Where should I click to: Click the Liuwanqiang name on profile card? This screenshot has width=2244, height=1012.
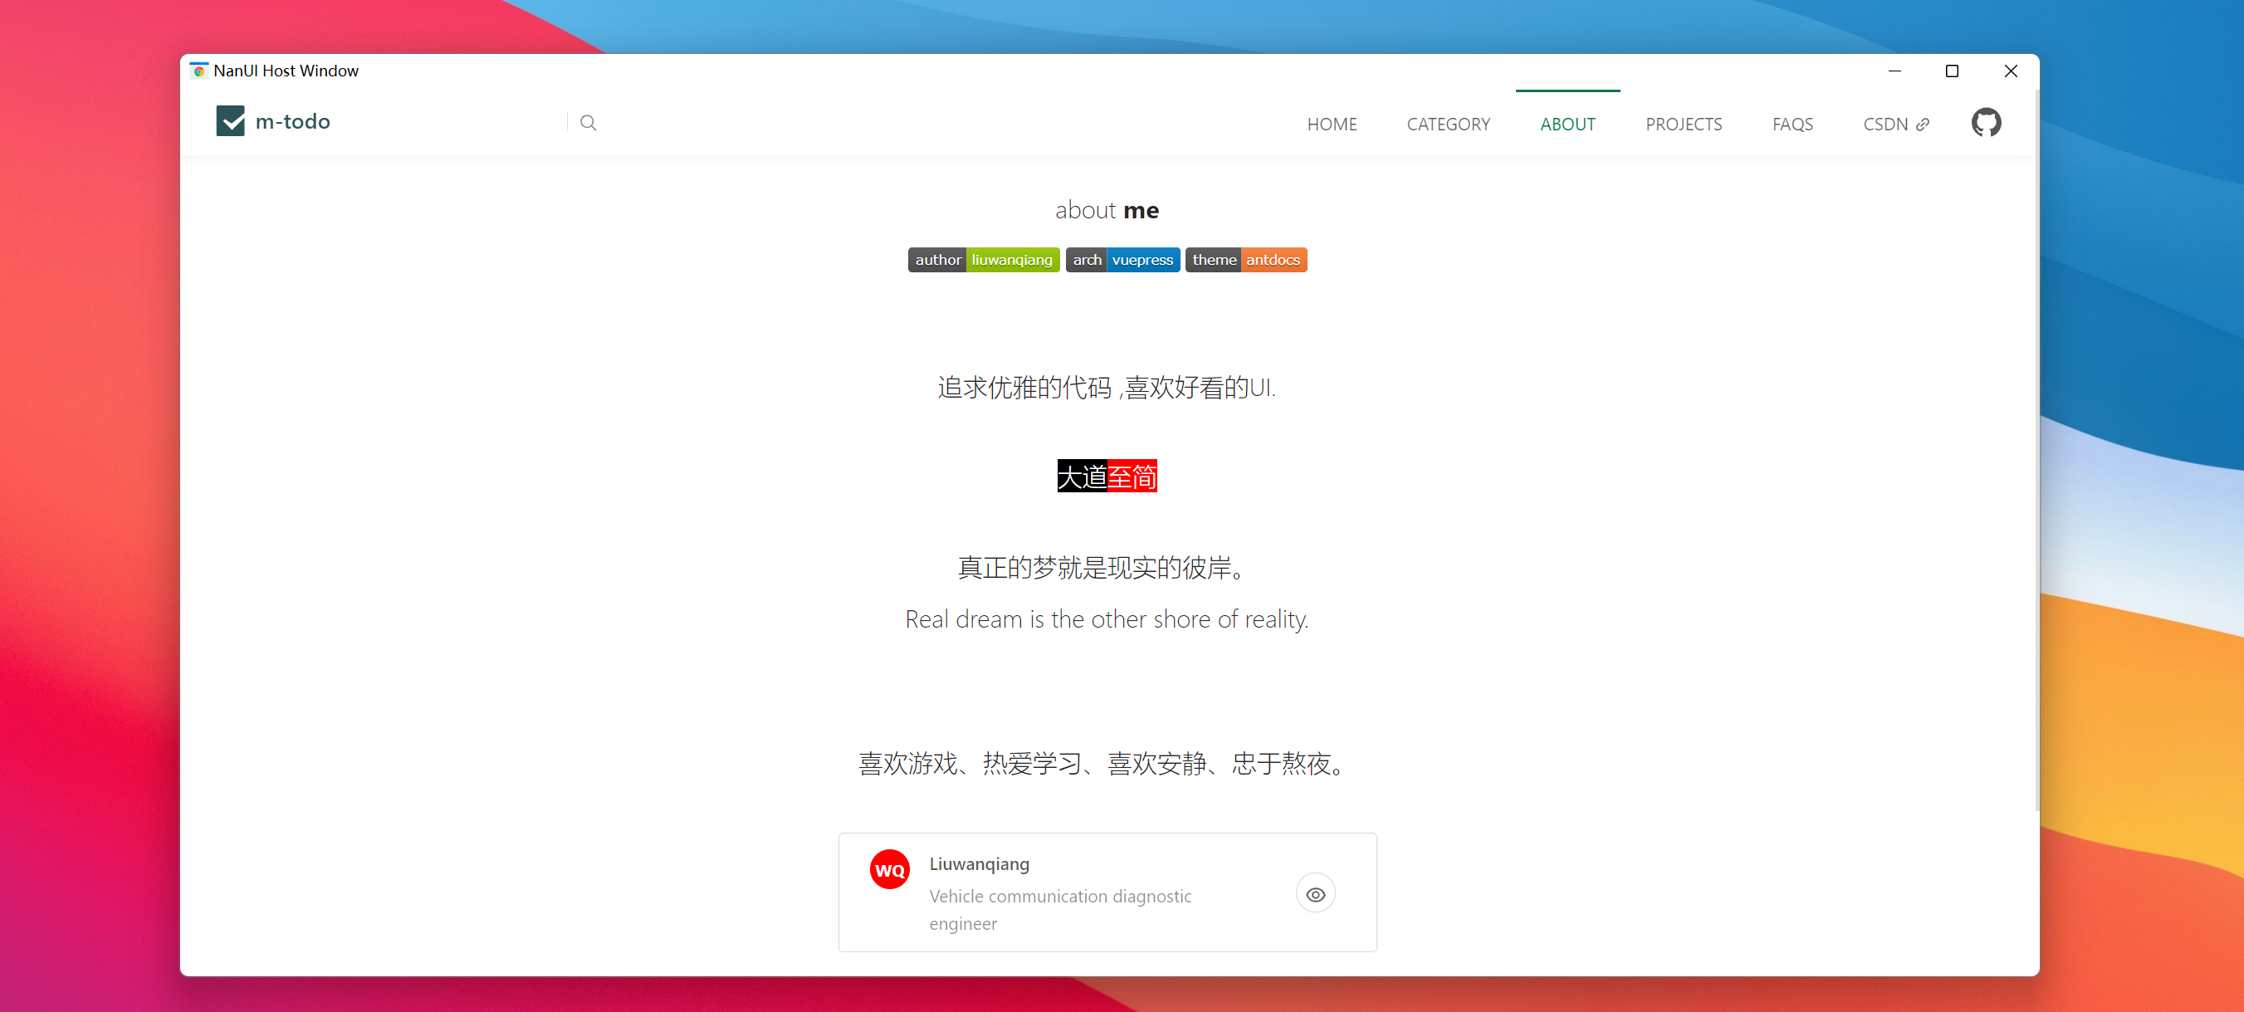coord(978,863)
